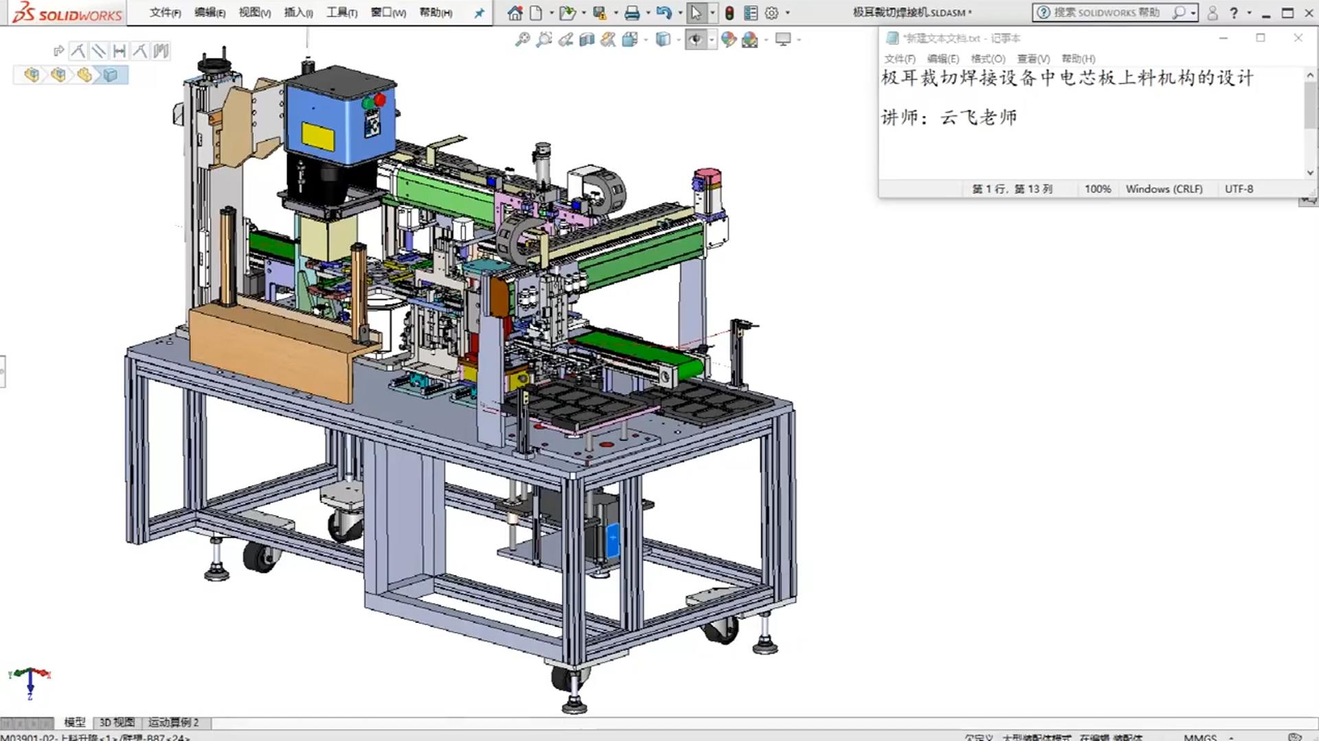1319x741 pixels.
Task: Toggle the Hide/Show Items eye icon
Action: (x=696, y=39)
